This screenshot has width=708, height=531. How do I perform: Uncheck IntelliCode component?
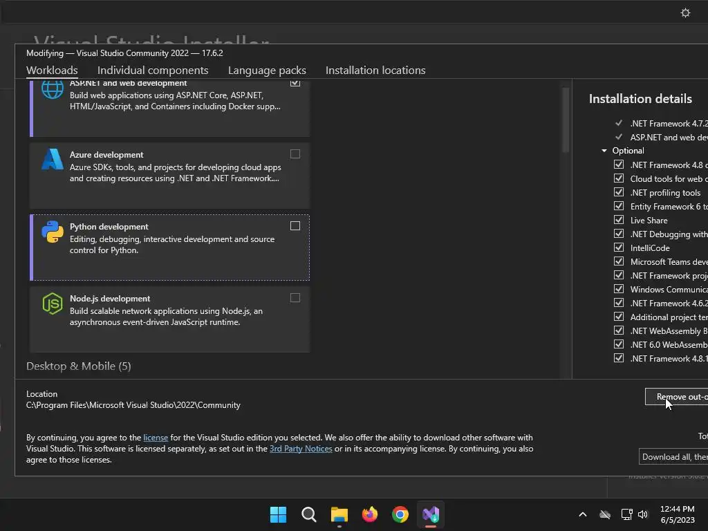(619, 248)
